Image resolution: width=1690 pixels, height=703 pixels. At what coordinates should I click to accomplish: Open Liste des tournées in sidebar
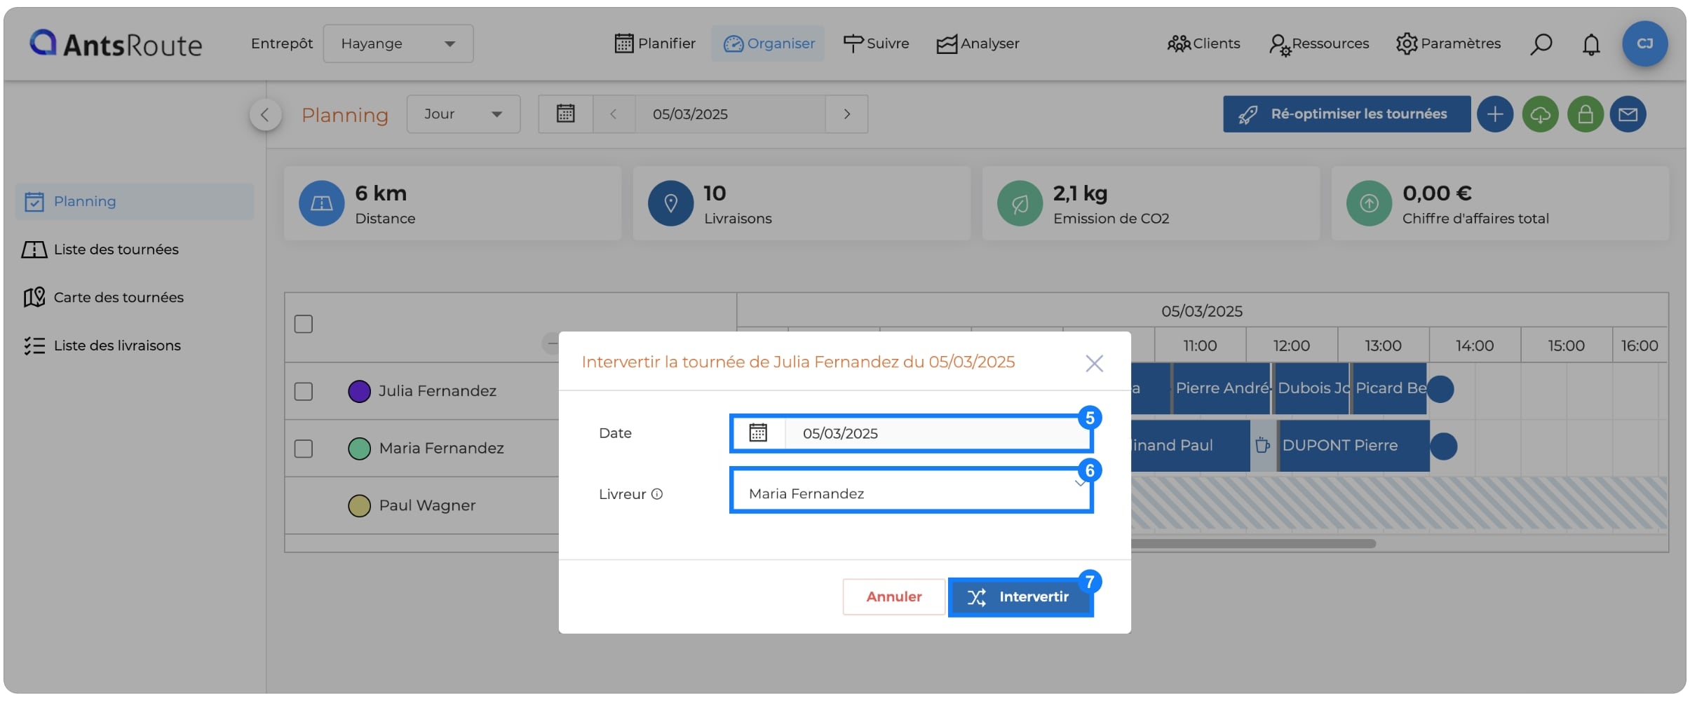[102, 250]
